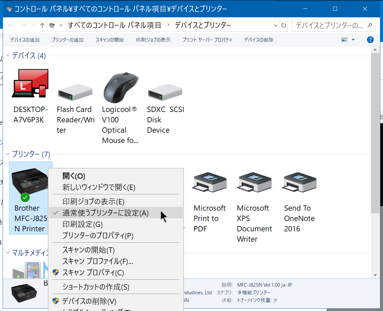
Task: Click the help question mark icon
Action: point(370,40)
